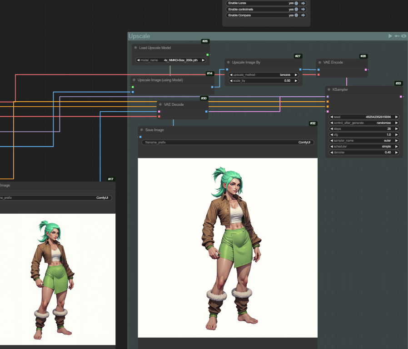Image resolution: width=408 pixels, height=349 pixels.
Task: Toggle the Enable Compare switch
Action: pos(296,15)
